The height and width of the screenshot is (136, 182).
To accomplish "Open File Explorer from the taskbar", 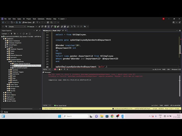I will (102, 116).
